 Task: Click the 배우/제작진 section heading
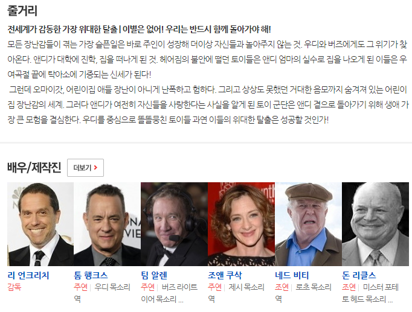(x=34, y=167)
